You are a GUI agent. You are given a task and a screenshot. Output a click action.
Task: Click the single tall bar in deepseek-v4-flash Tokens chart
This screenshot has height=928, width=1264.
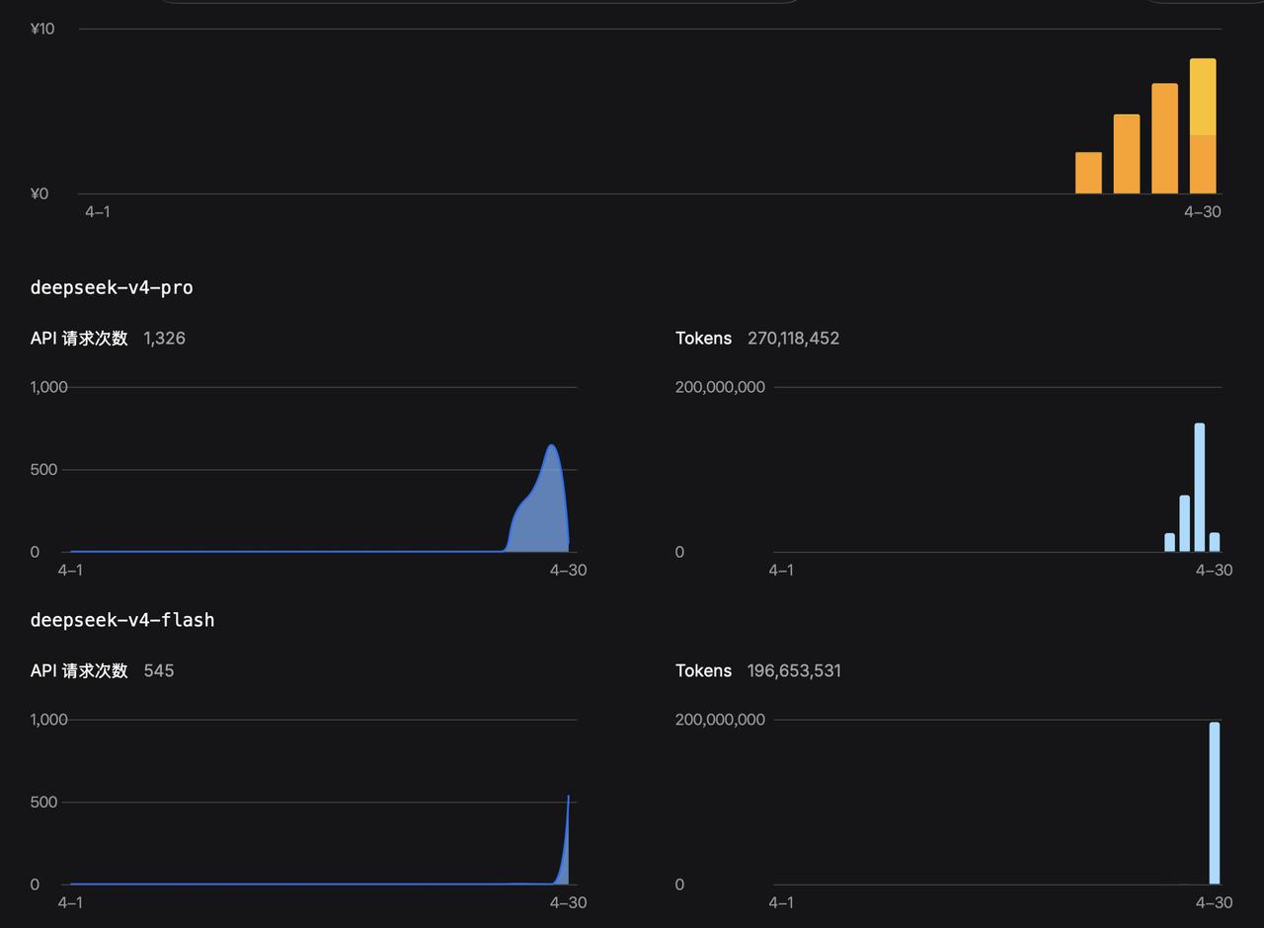click(1215, 803)
